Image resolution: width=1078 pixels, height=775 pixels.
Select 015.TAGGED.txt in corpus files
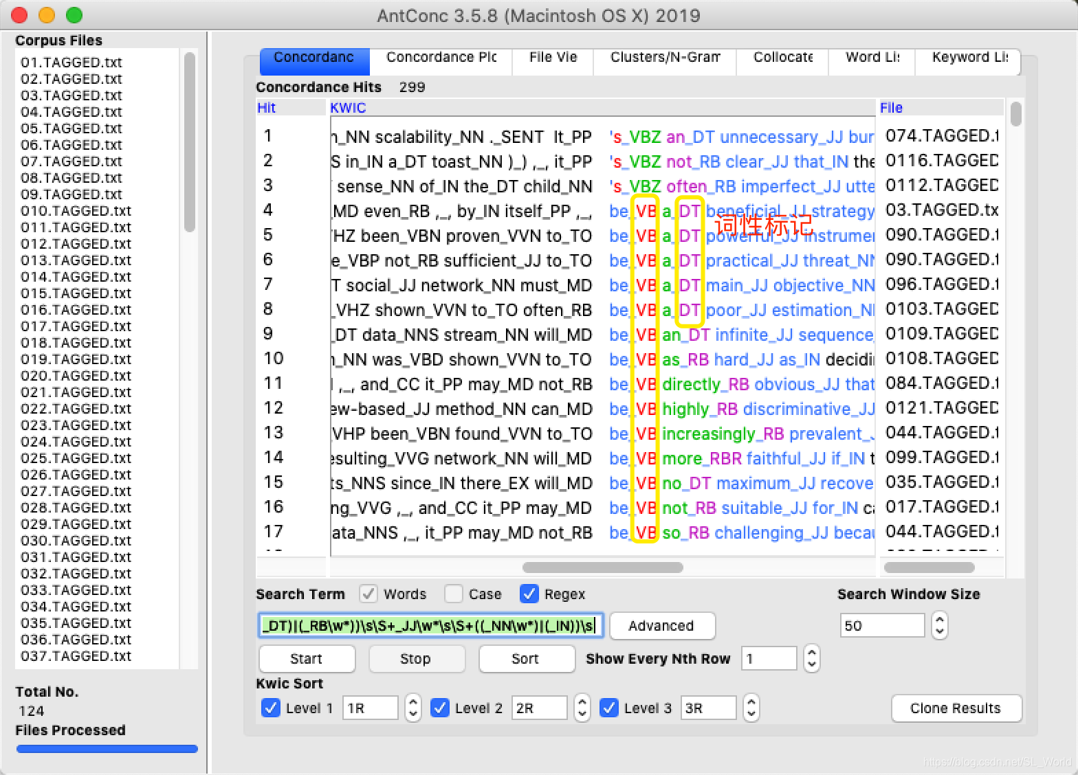(76, 293)
